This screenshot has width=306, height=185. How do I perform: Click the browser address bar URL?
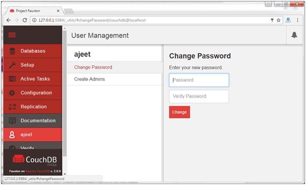coord(92,20)
